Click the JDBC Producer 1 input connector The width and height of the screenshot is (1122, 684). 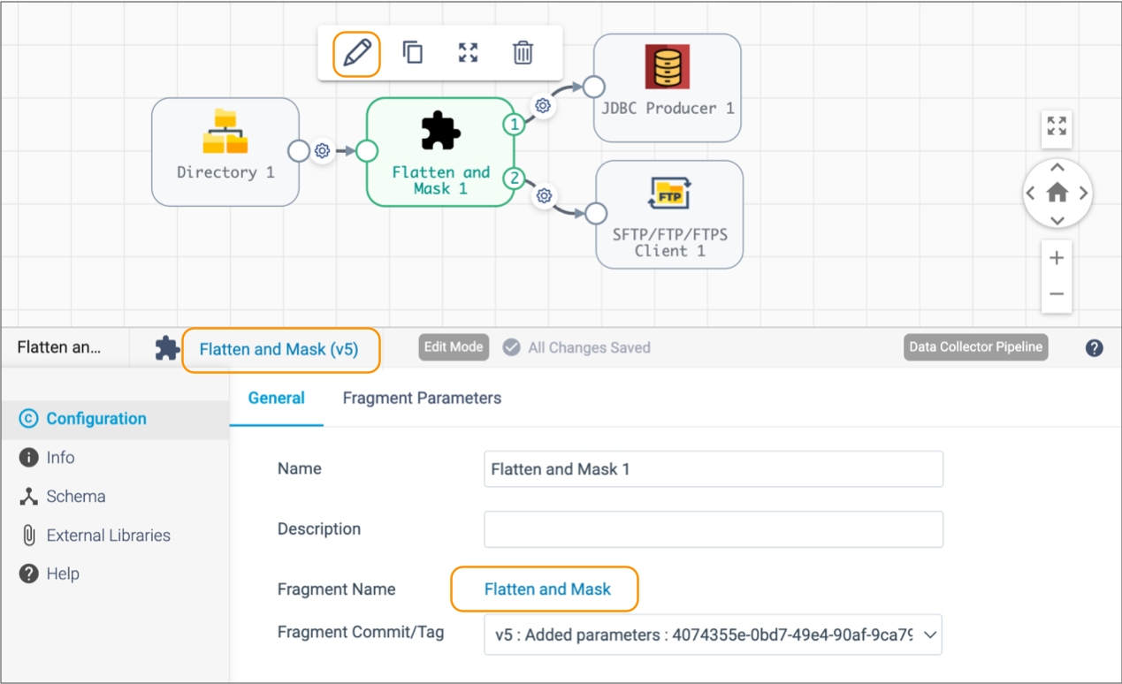(x=594, y=87)
